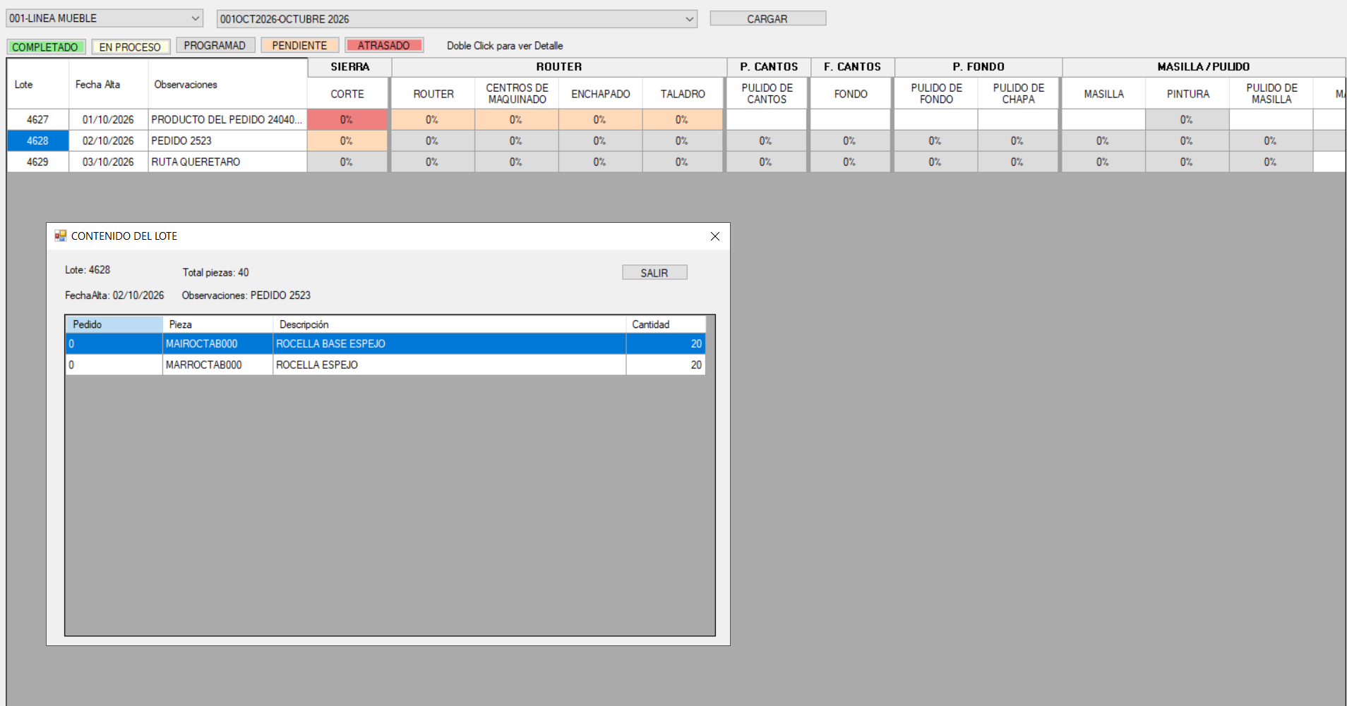Click the date 01/10/2026 cell

coord(108,120)
